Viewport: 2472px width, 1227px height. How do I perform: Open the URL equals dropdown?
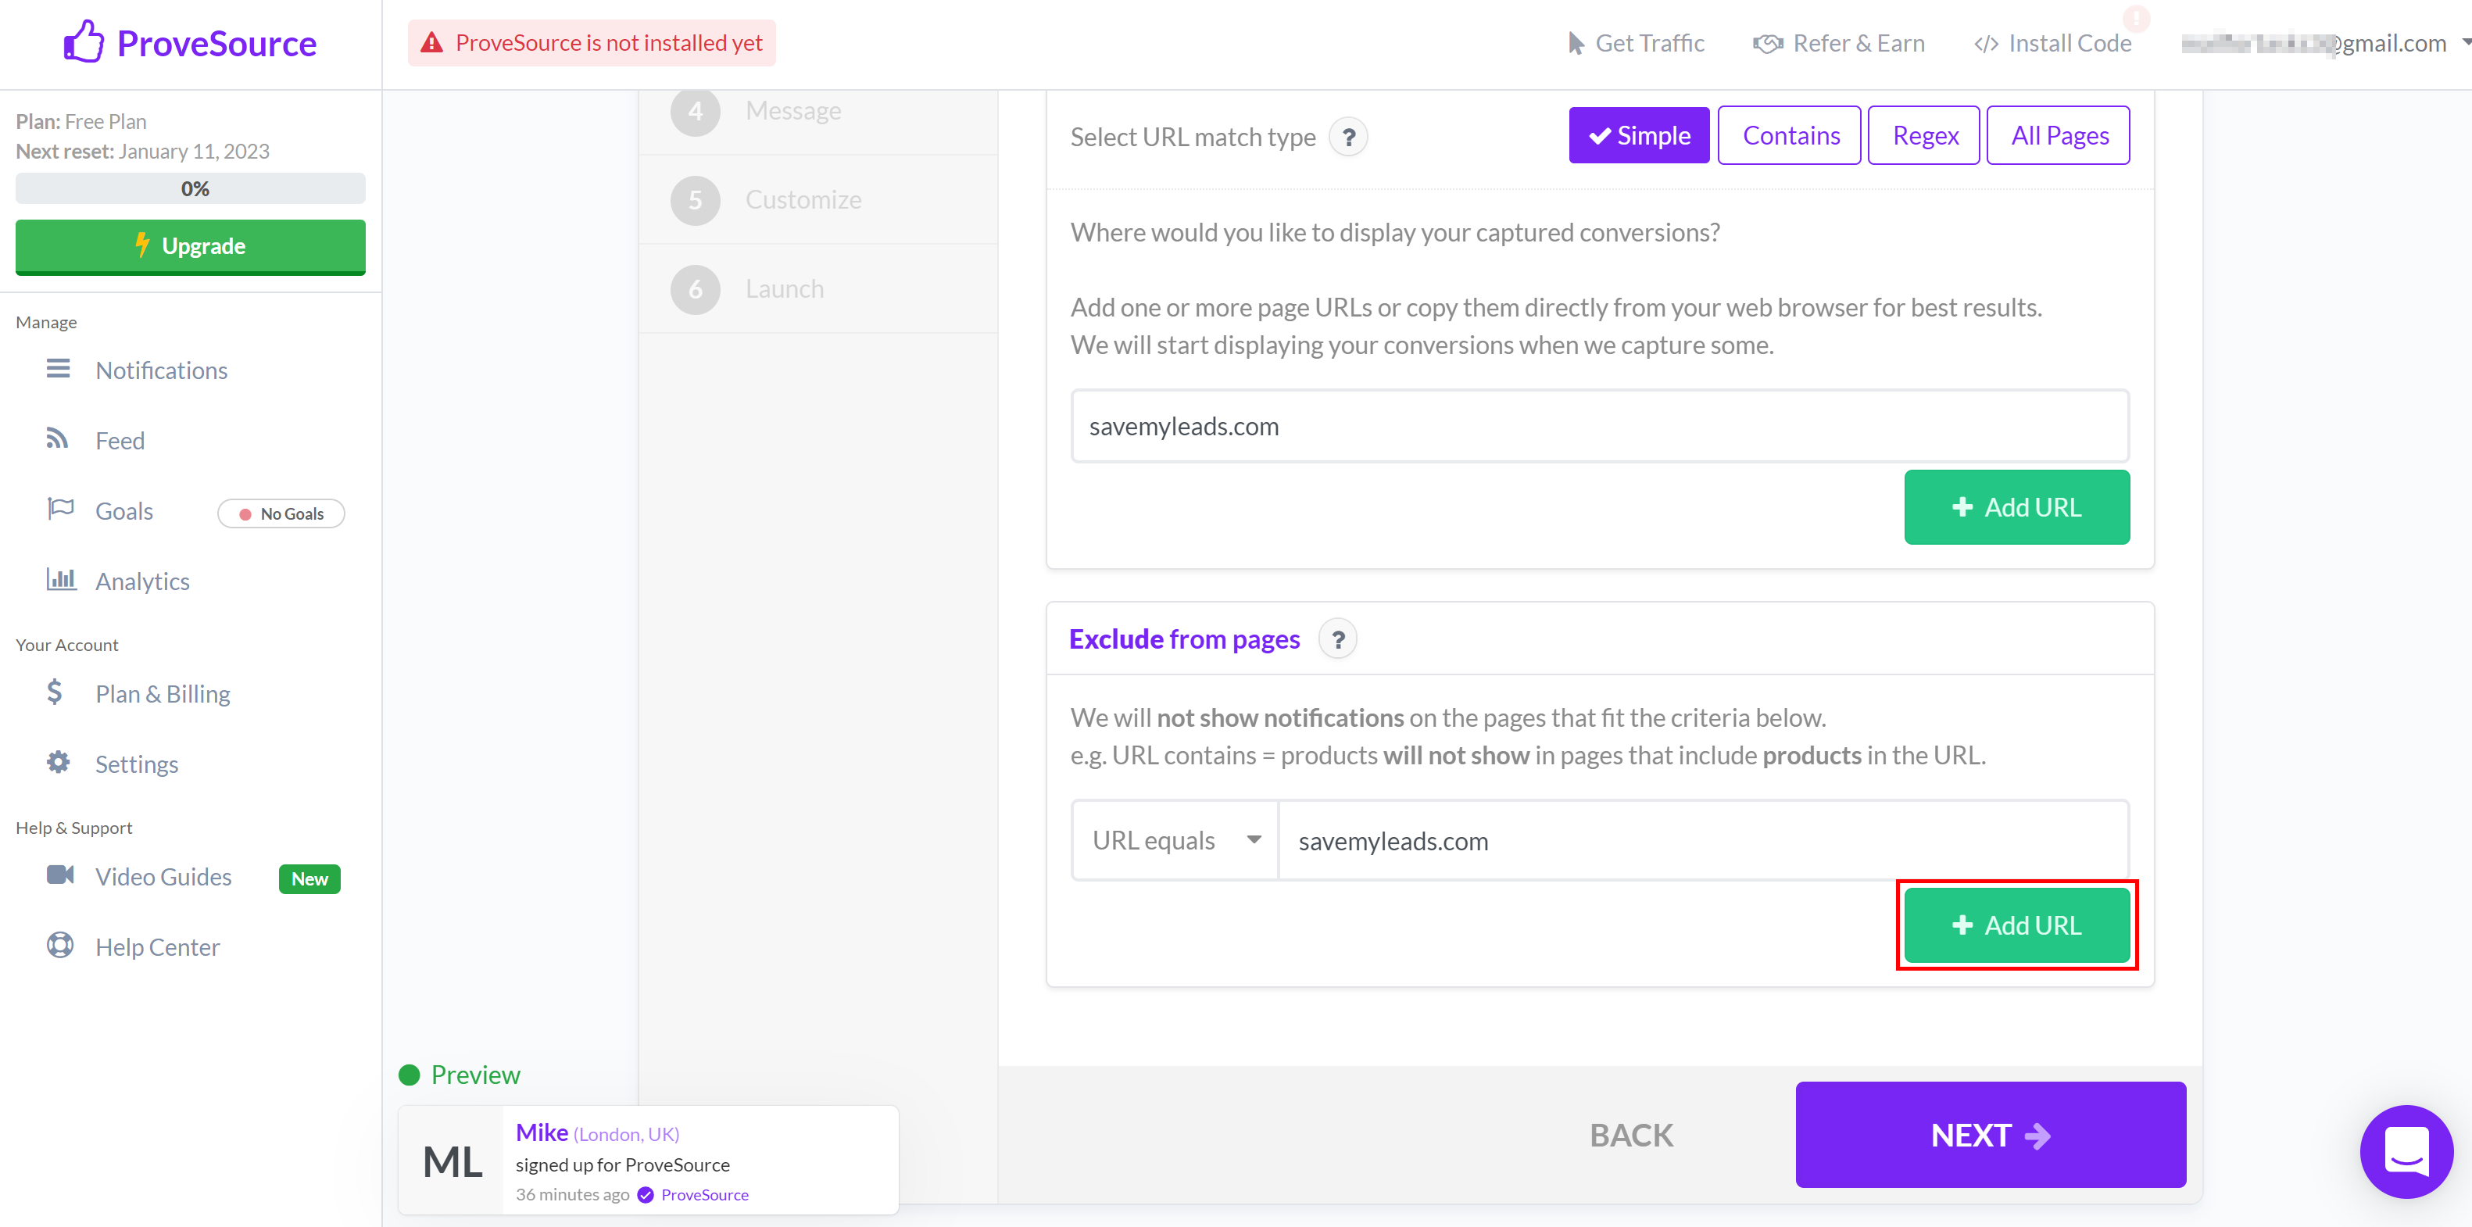coord(1175,840)
